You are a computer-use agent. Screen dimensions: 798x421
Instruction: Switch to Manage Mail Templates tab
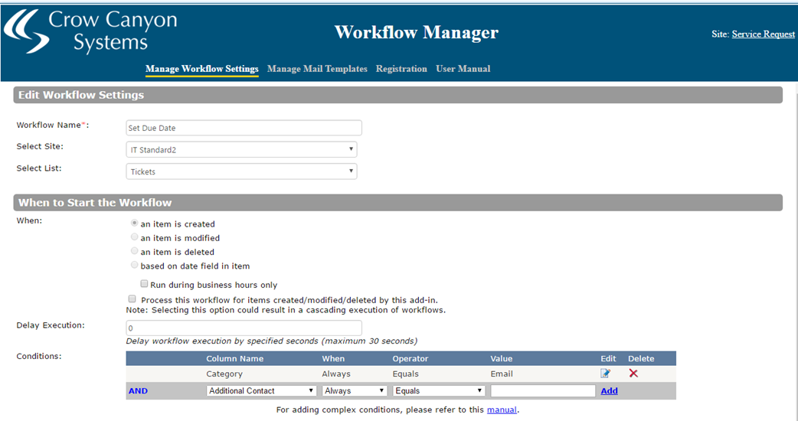click(317, 69)
